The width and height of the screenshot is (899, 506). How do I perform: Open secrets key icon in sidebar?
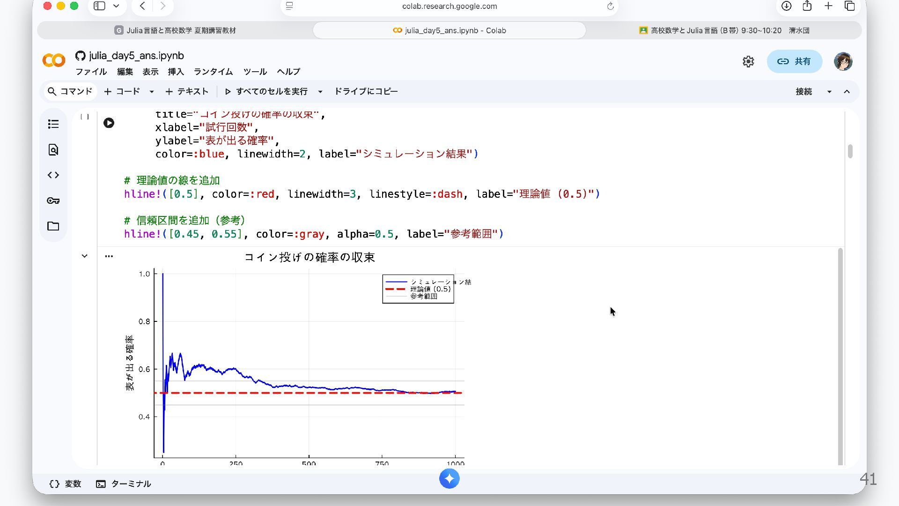[53, 201]
